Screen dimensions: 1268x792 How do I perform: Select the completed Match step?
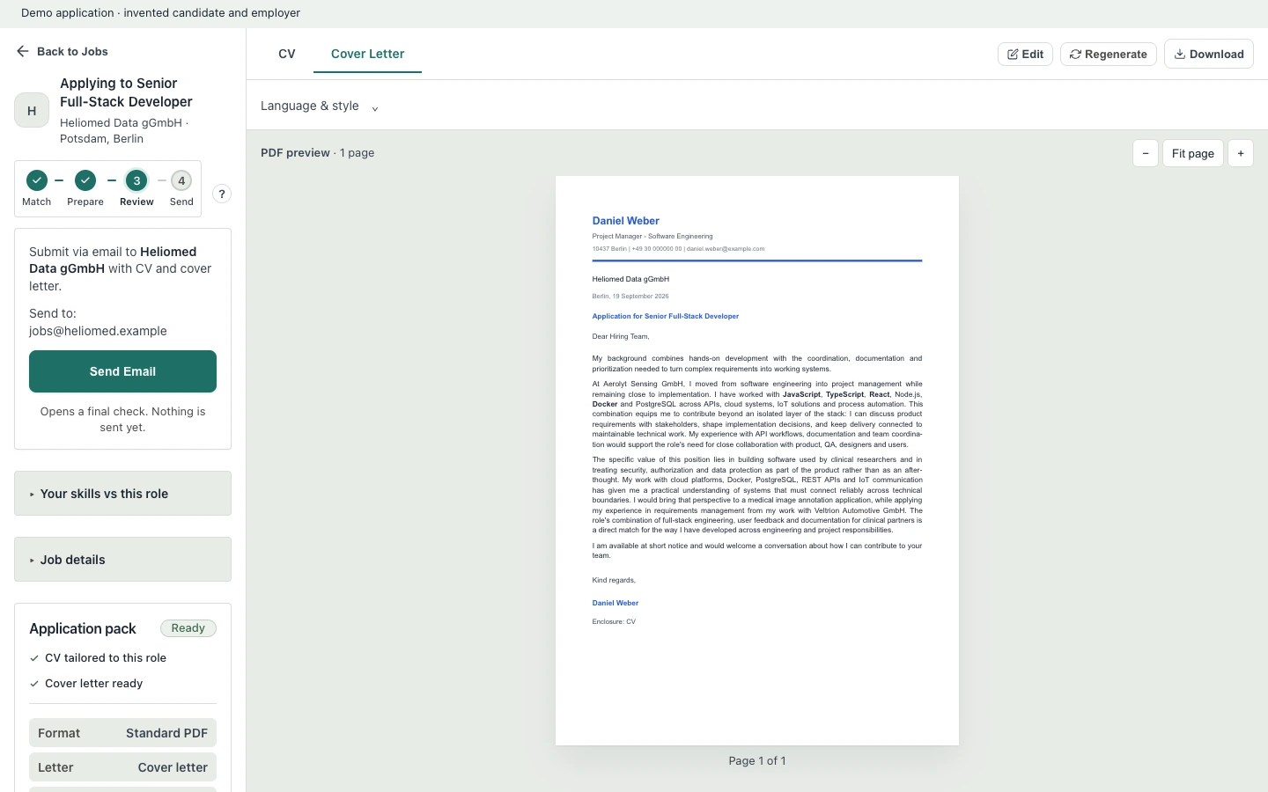[36, 189]
